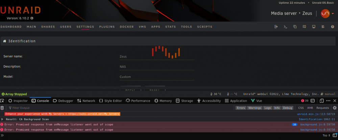Toggle the Debug console filter
Viewport: 338px width, 140px height.
(x=287, y=108)
